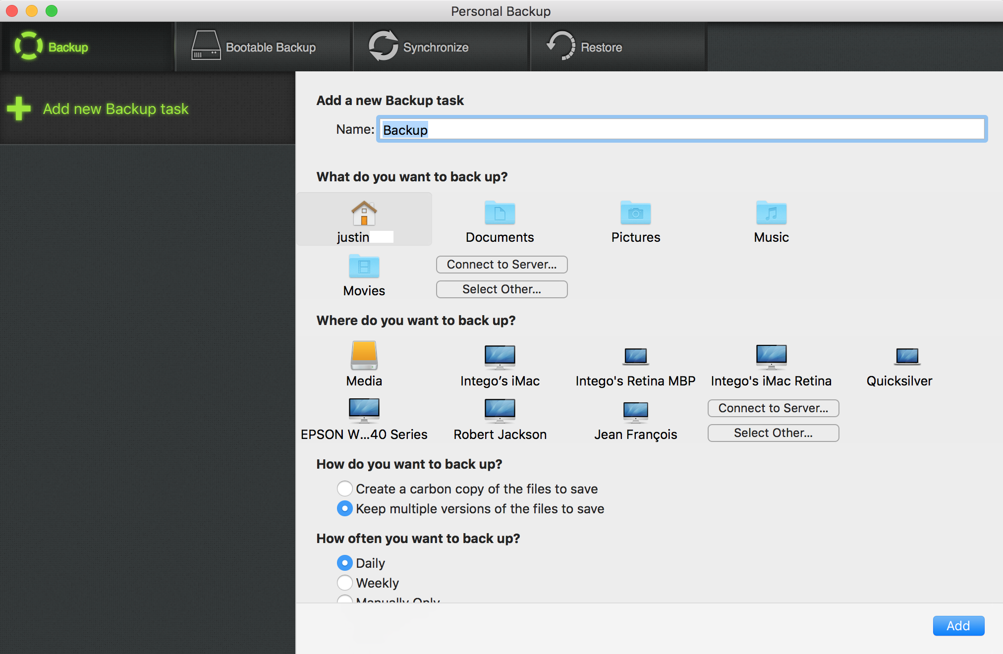Viewport: 1003px width, 654px height.
Task: Open the Bootable Backup tab
Action: 264,47
